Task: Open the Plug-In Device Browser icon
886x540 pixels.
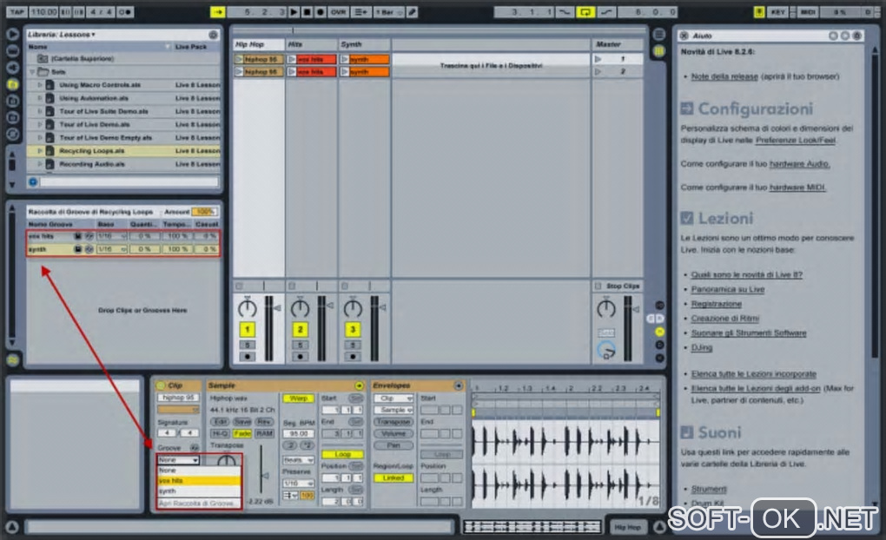Action: click(x=12, y=68)
